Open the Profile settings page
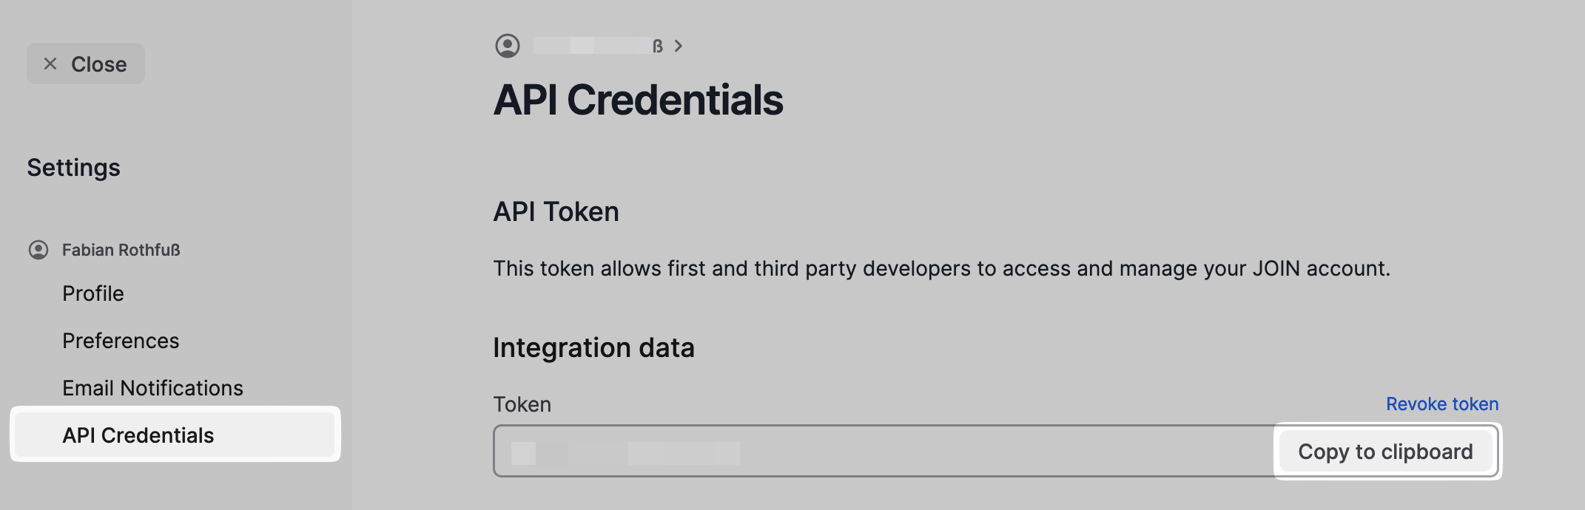 (93, 293)
